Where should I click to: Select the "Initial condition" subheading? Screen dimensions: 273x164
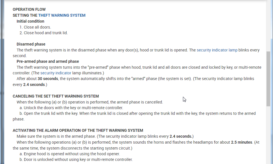tap(30, 21)
